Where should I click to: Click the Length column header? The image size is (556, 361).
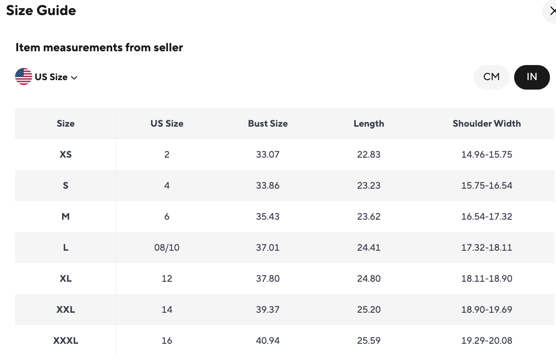point(369,124)
